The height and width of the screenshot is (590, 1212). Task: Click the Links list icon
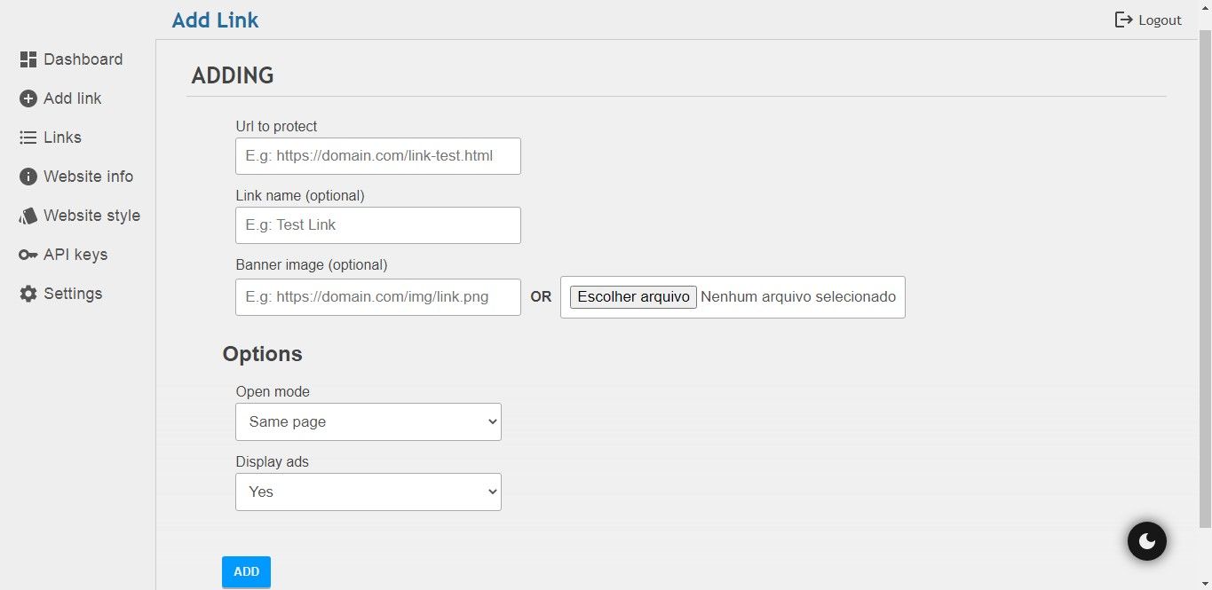pyautogui.click(x=28, y=138)
